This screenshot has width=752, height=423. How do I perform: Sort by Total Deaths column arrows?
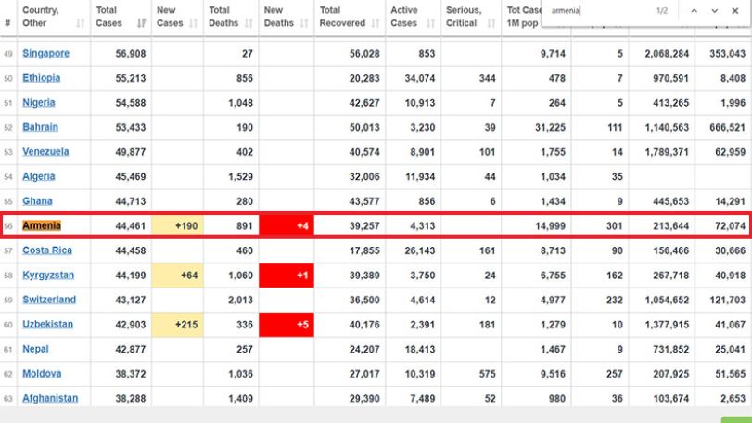249,23
